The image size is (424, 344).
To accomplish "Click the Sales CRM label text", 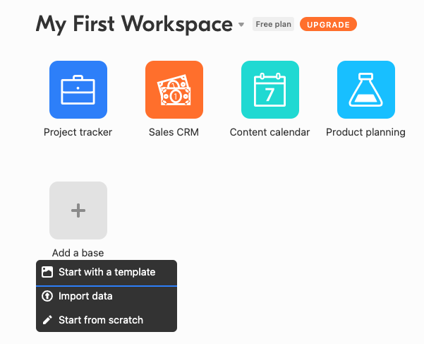I will [x=174, y=132].
